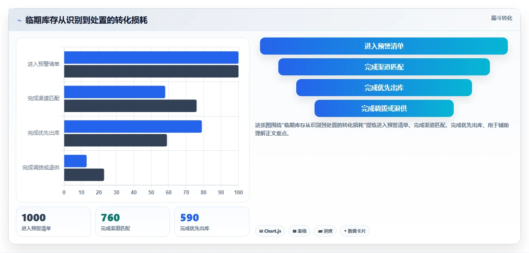Click the 完成调拨或退供 funnel stage
The image size is (529, 253).
pyautogui.click(x=384, y=108)
